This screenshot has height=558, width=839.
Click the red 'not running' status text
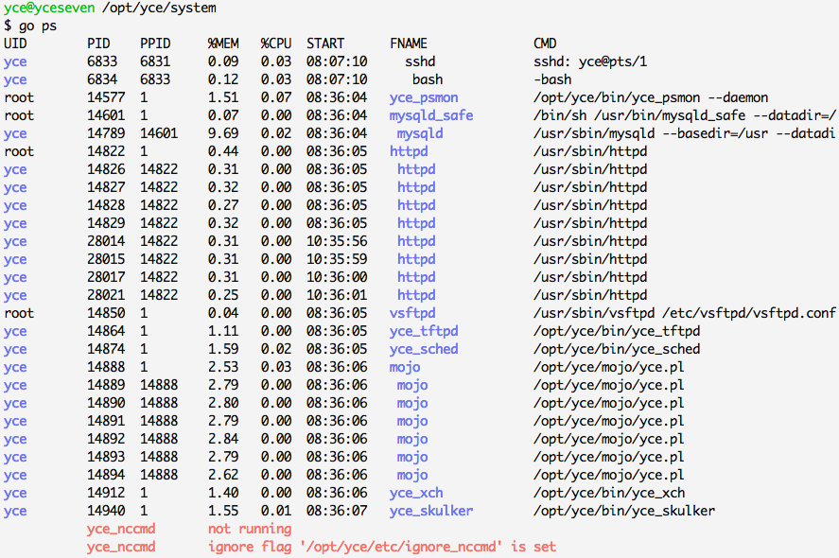click(x=250, y=529)
